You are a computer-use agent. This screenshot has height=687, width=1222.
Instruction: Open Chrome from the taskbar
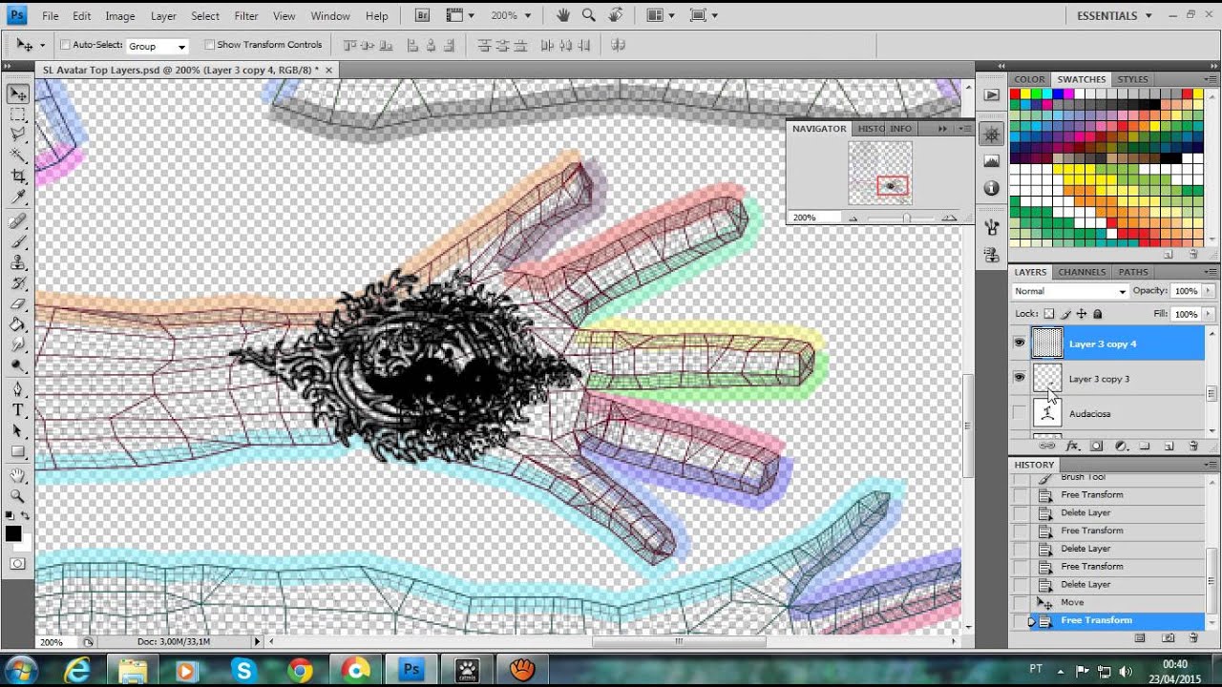(x=300, y=671)
